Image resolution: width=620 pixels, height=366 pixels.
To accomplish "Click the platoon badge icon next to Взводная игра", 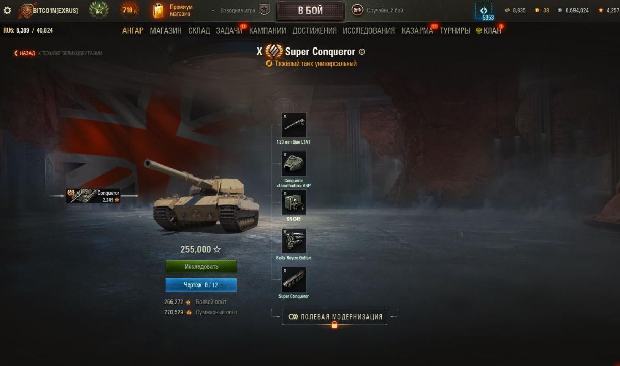I will click(x=264, y=10).
